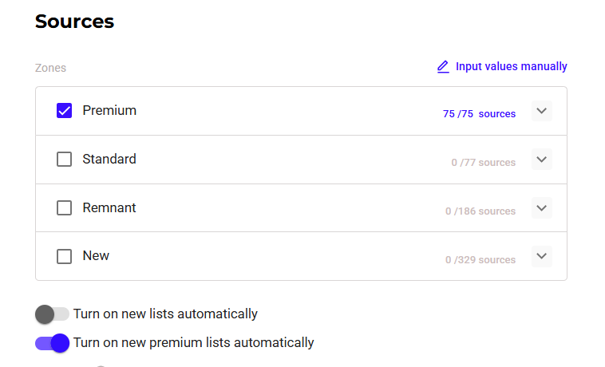Open the Input values manually link
Screen dimensions: 605x367
(x=511, y=67)
